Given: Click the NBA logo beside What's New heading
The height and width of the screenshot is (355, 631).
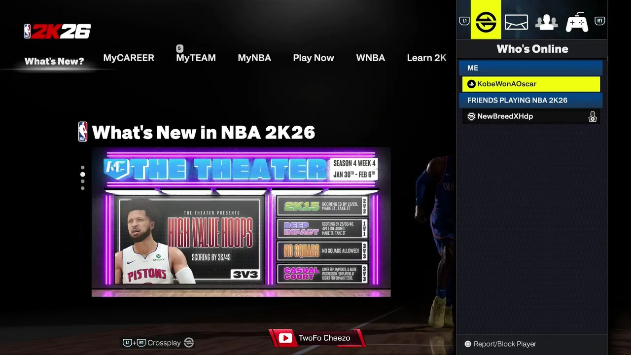Looking at the screenshot, I should 83,132.
